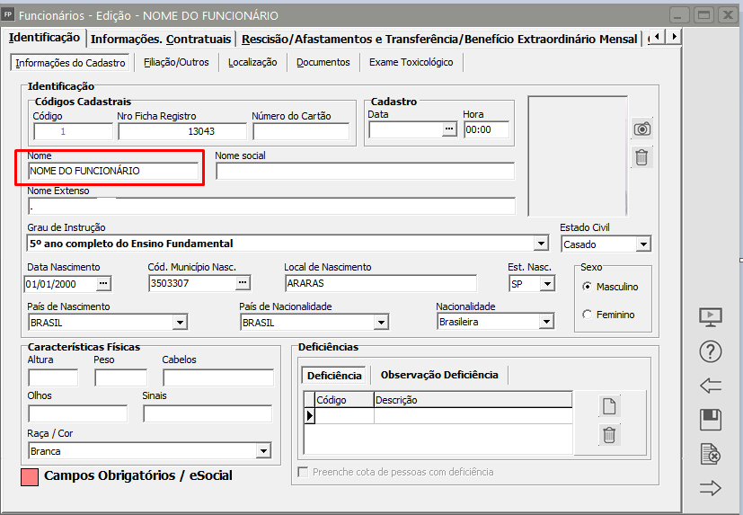Delete the employee photo with trash icon

tap(641, 157)
